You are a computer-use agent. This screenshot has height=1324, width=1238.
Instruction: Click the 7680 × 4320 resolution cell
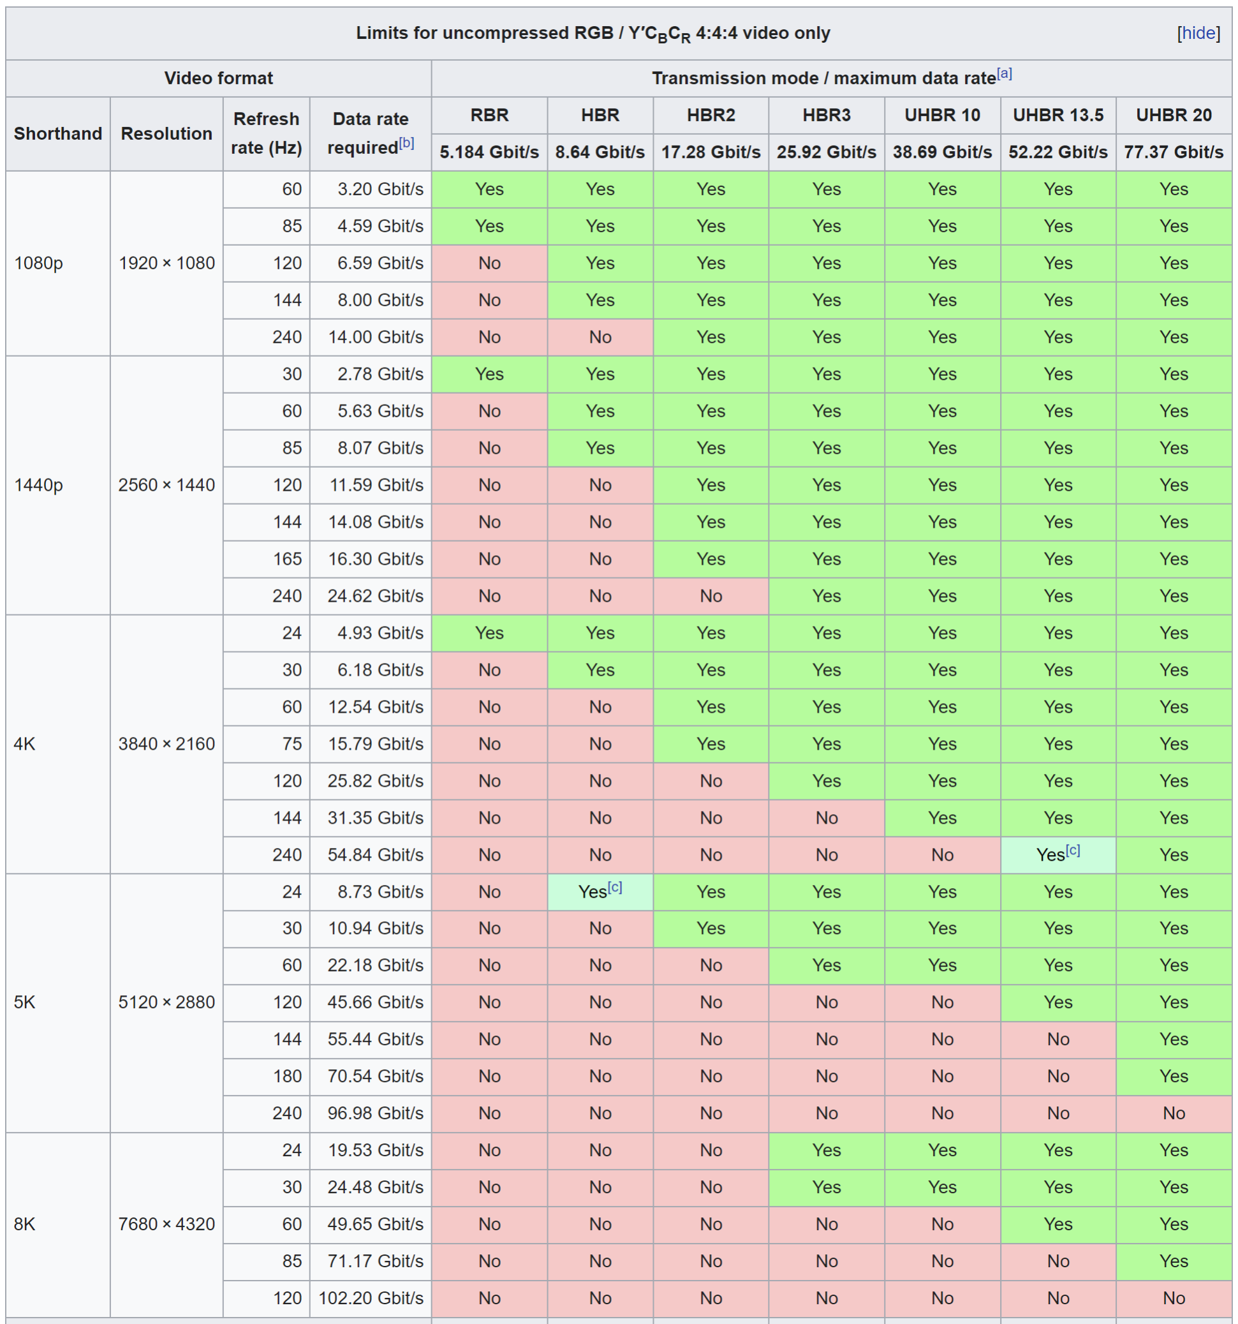tap(166, 1224)
